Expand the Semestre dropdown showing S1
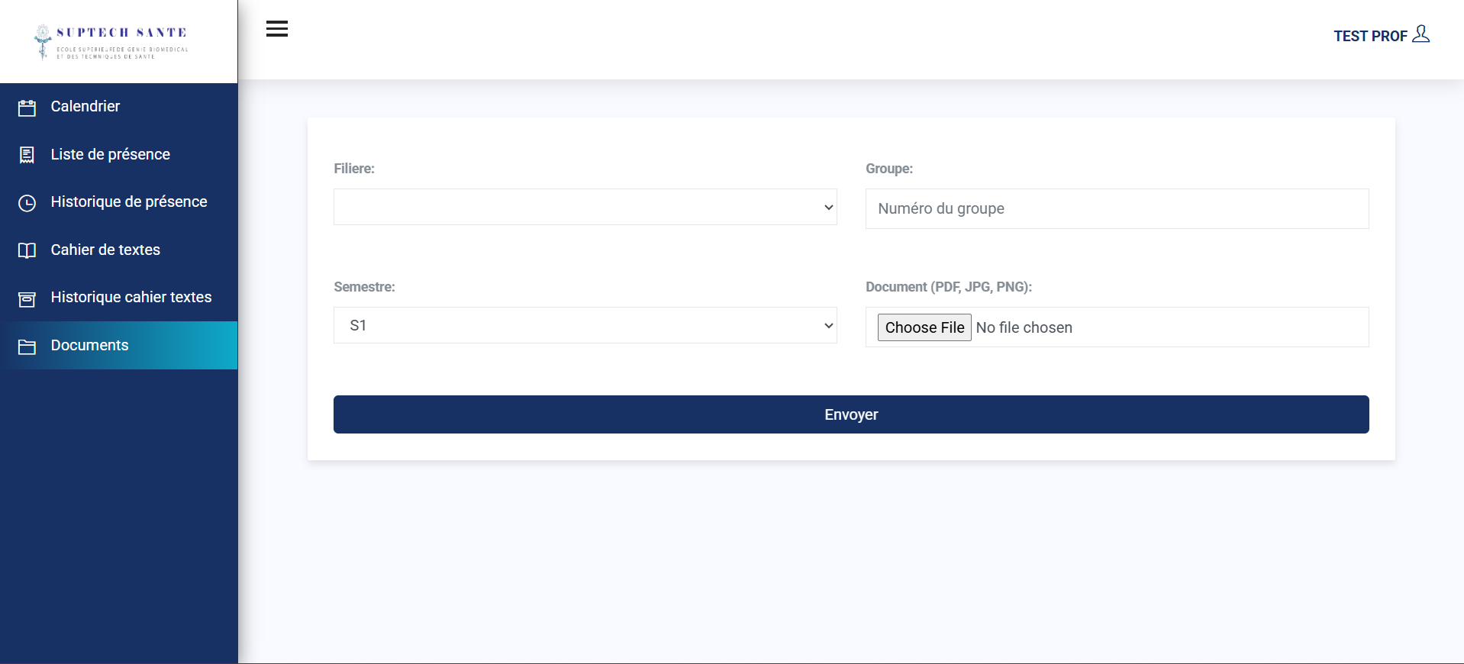The height and width of the screenshot is (664, 1464). 585,325
